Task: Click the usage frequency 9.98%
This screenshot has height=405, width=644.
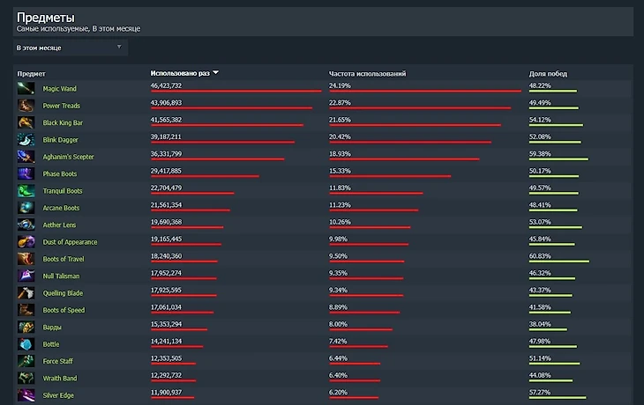Action: coord(338,239)
